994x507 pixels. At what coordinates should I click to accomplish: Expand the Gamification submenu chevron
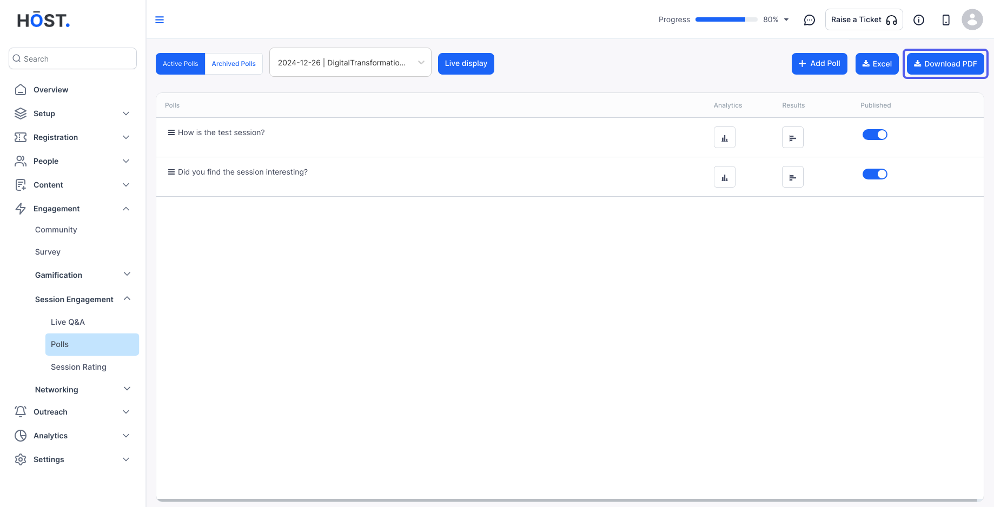[x=127, y=274]
